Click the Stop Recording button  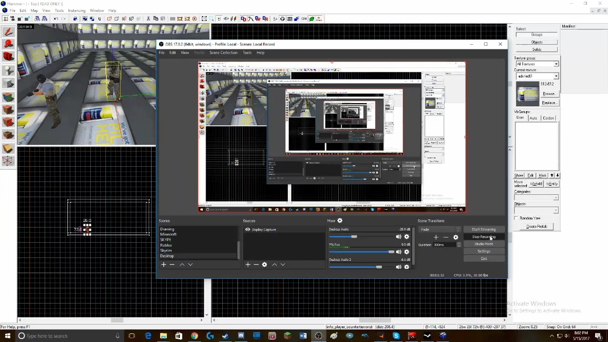[x=484, y=237]
